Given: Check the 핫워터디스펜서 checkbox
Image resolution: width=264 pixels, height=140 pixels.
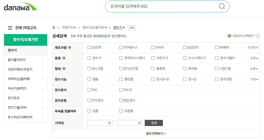Looking at the screenshot, I should tap(121, 58).
